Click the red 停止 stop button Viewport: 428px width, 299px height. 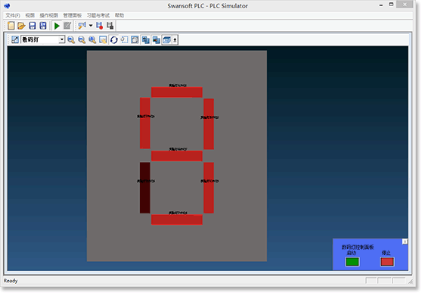coord(386,262)
